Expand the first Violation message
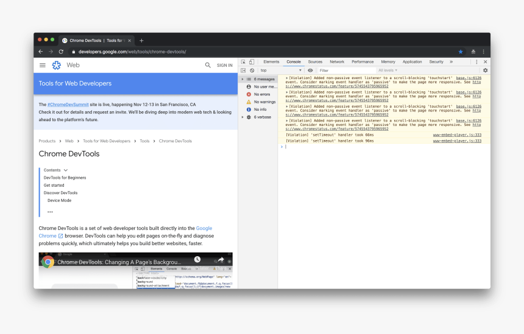Viewport: 524px width, 334px height. [287, 78]
